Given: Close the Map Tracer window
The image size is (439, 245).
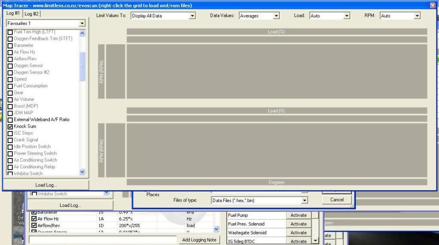Looking at the screenshot, I should click(433, 5).
